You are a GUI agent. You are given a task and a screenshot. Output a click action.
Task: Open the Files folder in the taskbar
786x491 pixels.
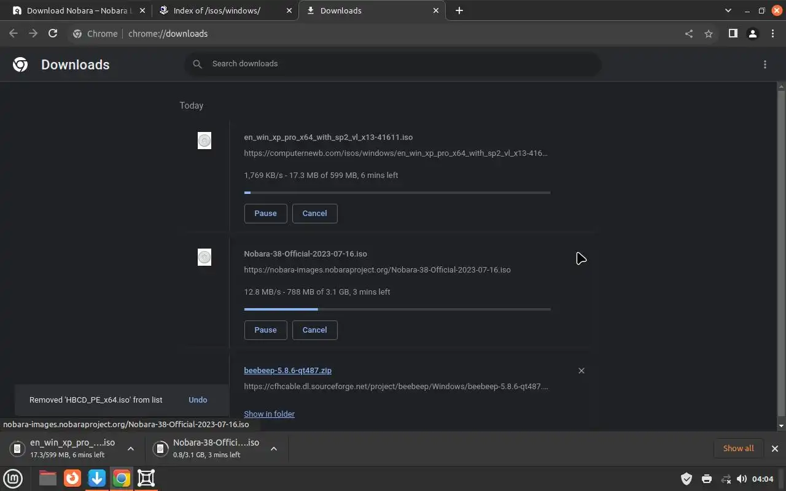48,478
